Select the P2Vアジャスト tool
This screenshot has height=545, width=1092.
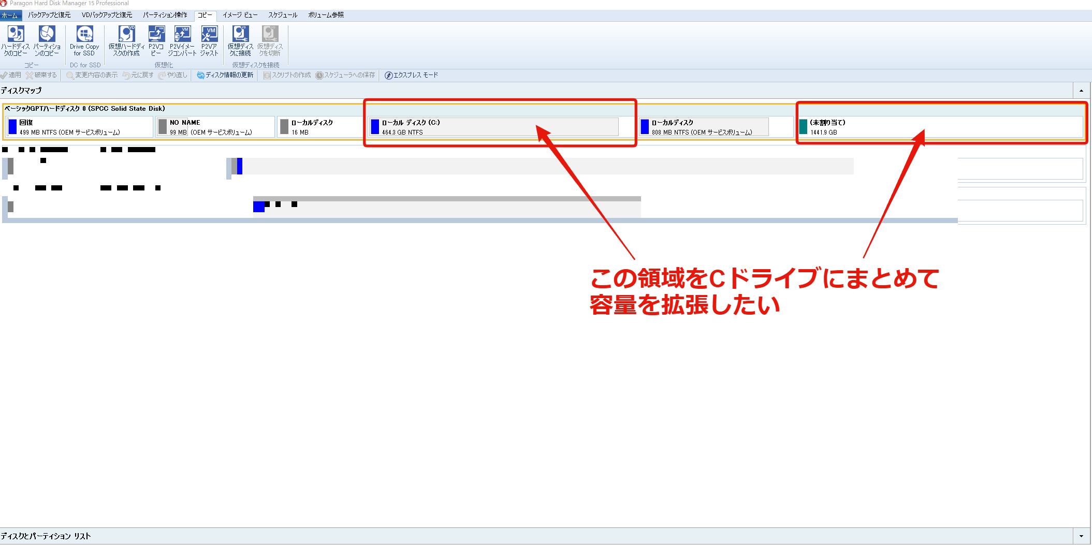point(209,41)
